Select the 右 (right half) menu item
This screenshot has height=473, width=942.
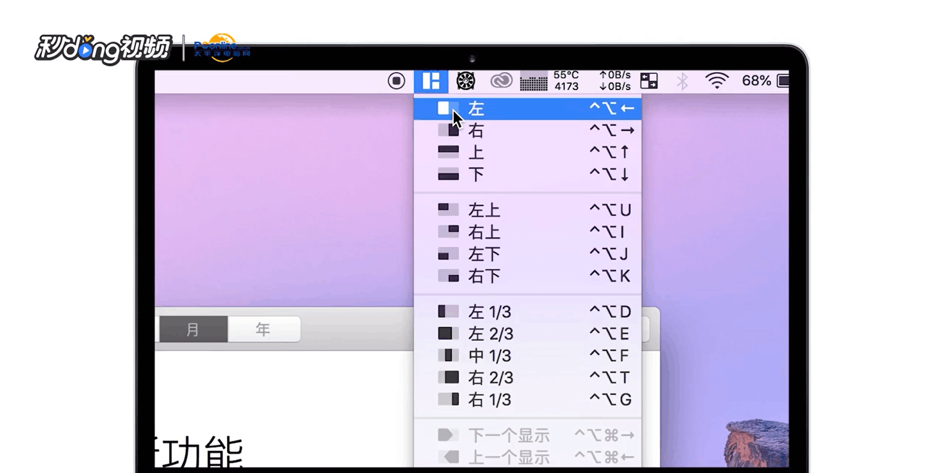[x=527, y=131]
